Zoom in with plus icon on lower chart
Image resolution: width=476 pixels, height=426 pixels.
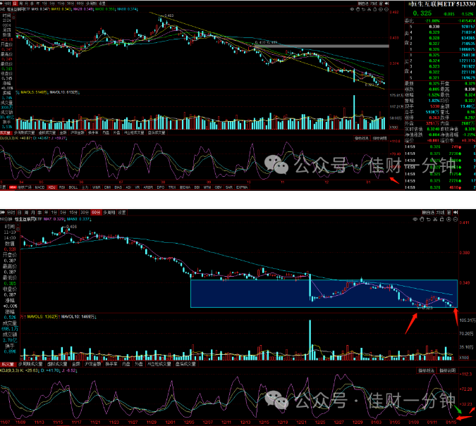(448, 219)
